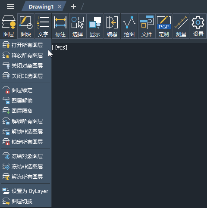Choose 设置为 ByLayer option

[25, 191]
